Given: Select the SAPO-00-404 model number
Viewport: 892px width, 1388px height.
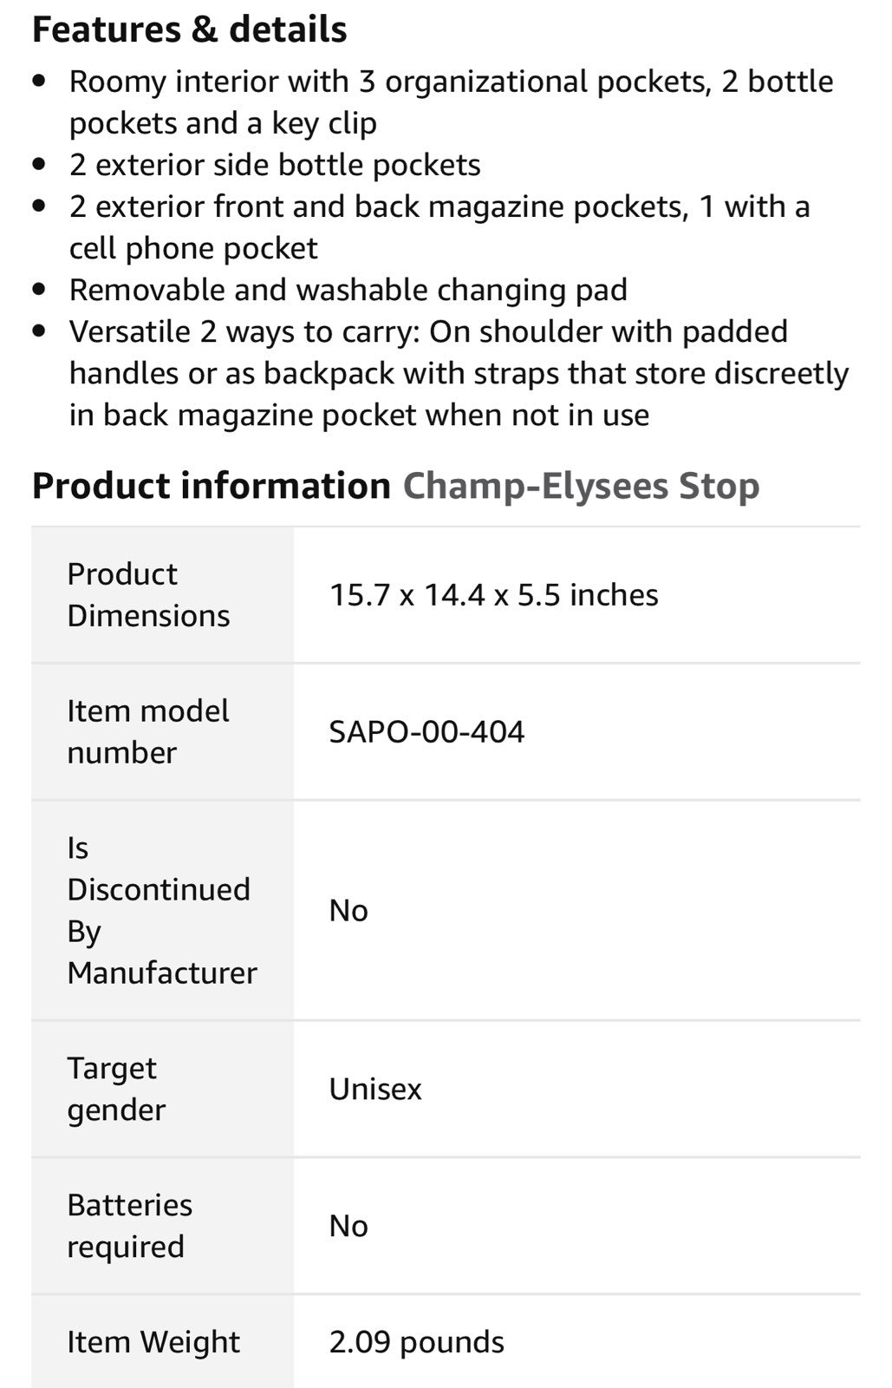Looking at the screenshot, I should click(x=426, y=732).
